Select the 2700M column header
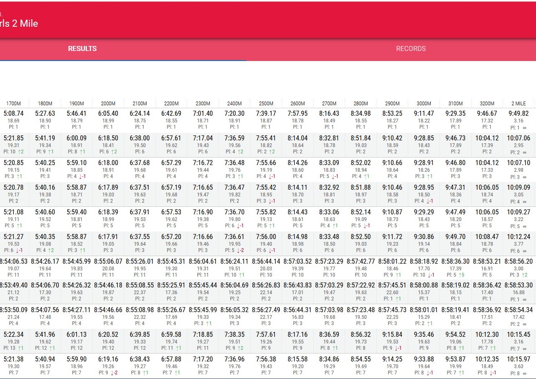Viewport: 536px width, 379px height. point(329,104)
